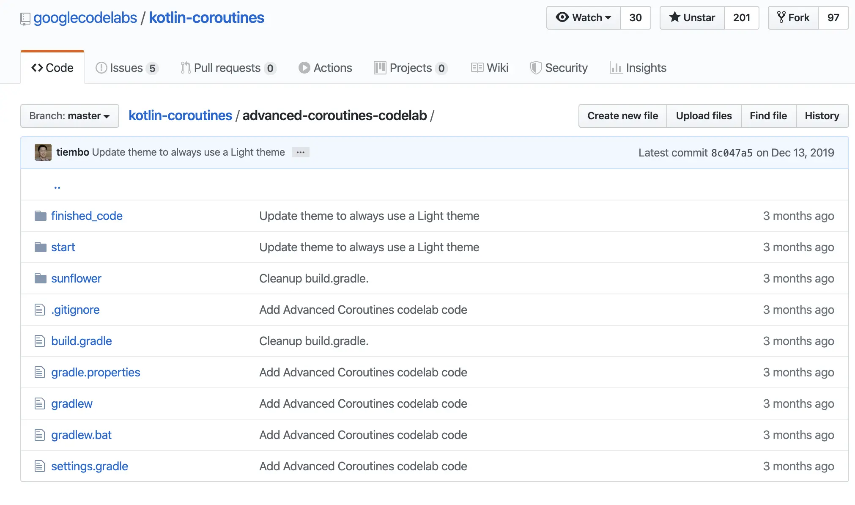Screen dimensions: 855x505
Task: Expand the commit message ellipsis
Action: [301, 152]
